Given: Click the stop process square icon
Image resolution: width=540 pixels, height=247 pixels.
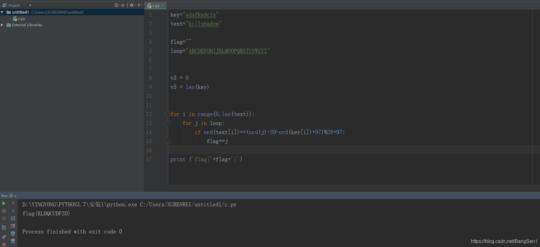Looking at the screenshot, I should pos(4,211).
